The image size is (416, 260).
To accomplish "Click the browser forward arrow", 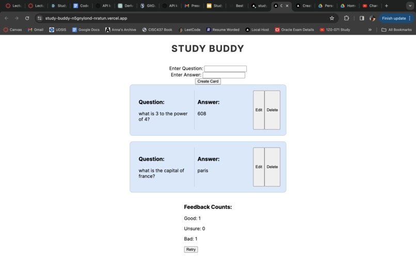I will [17, 18].
